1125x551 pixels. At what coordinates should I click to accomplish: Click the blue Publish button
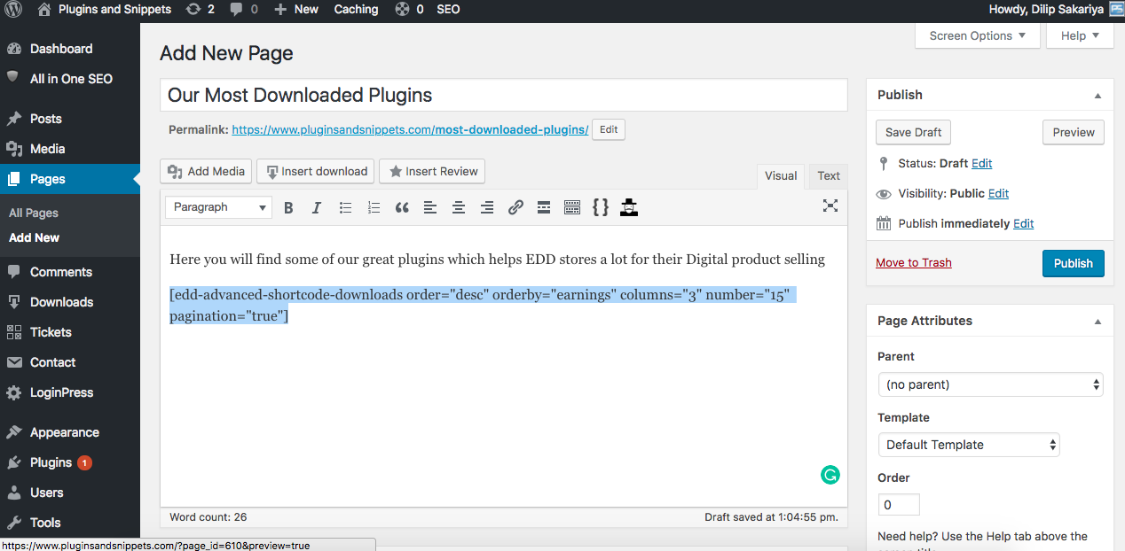1074,263
